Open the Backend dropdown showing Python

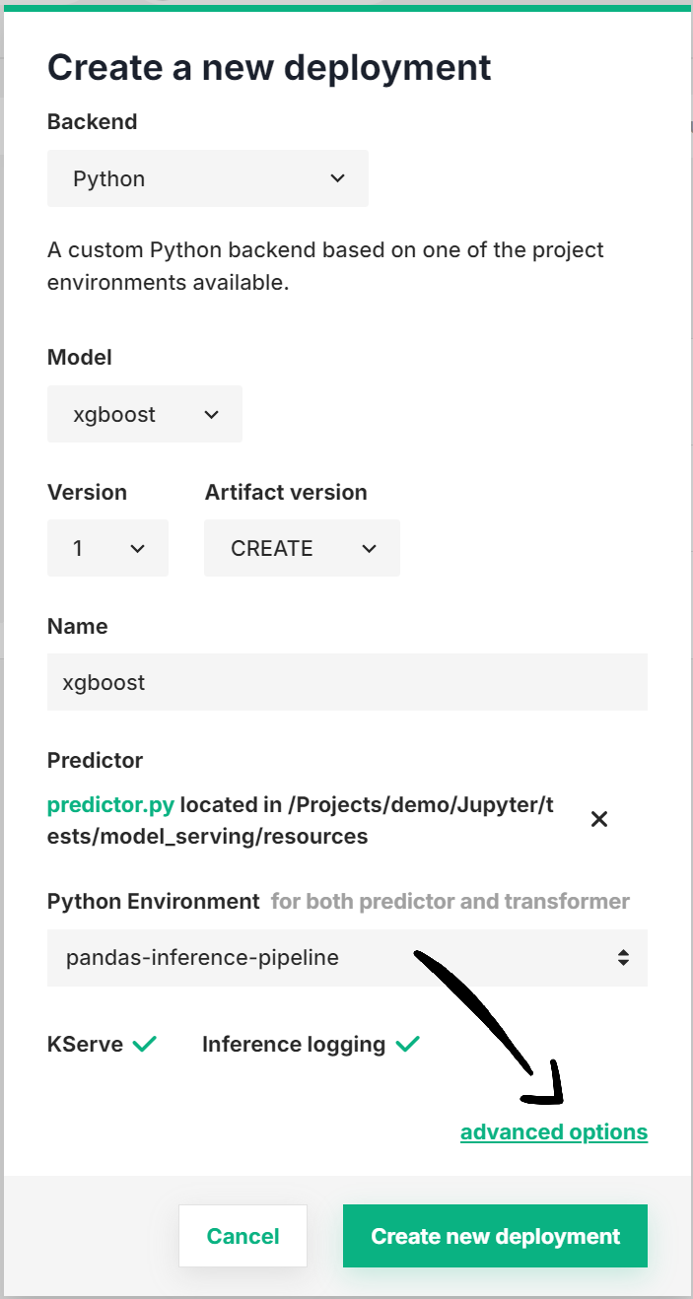pos(207,178)
